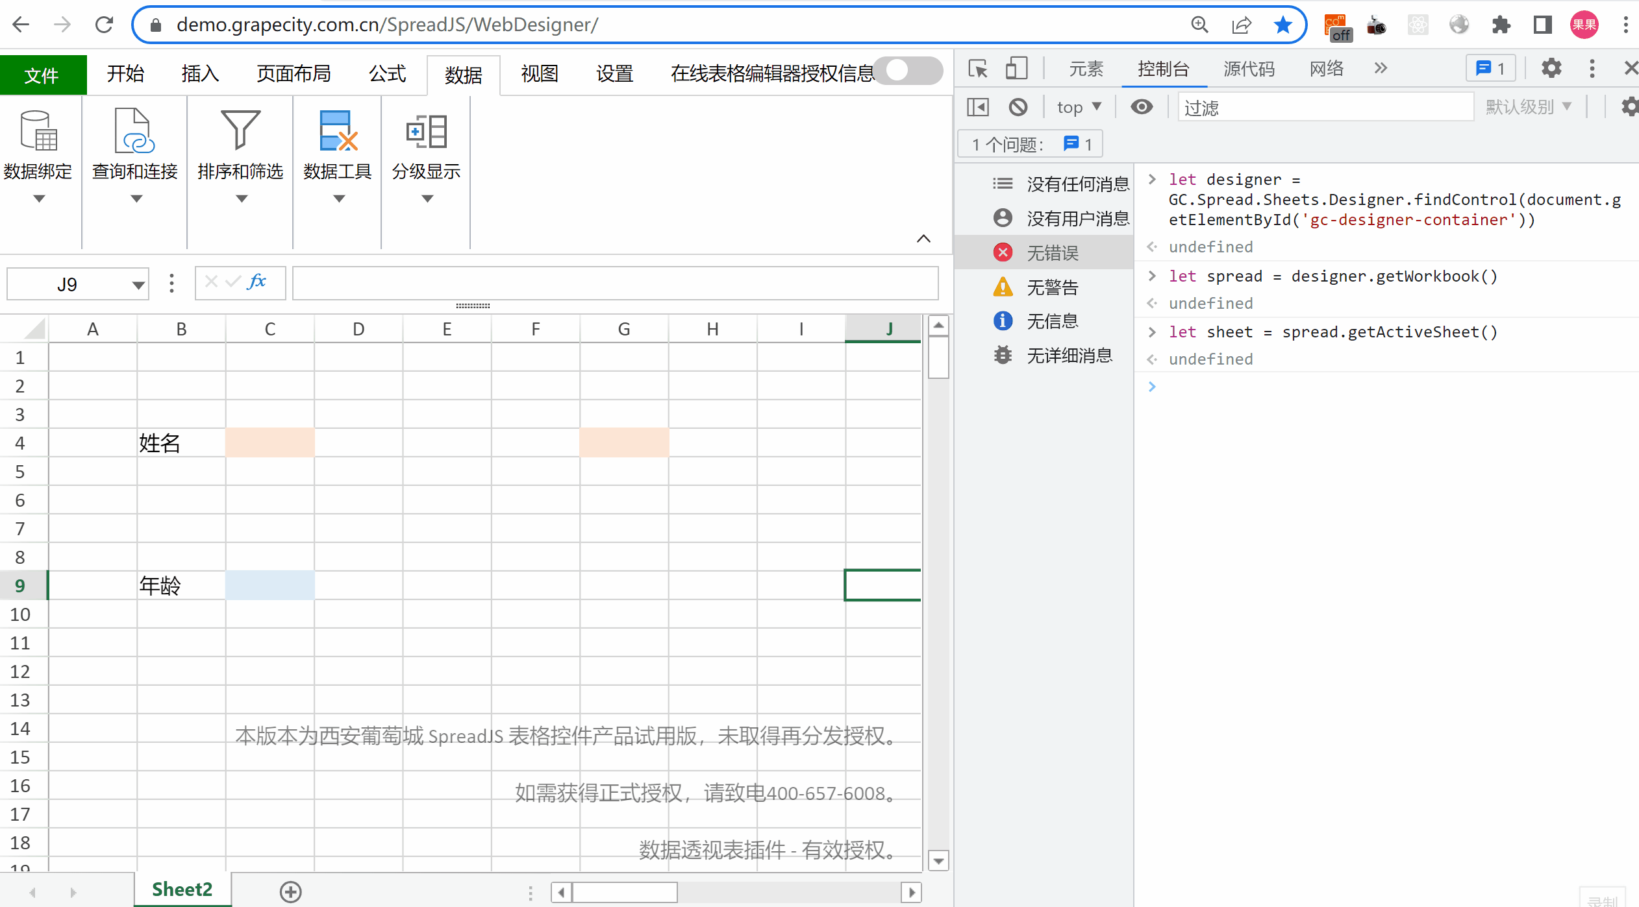Click the zoom magnifier icon in address bar
This screenshot has width=1639, height=907.
tap(1200, 25)
